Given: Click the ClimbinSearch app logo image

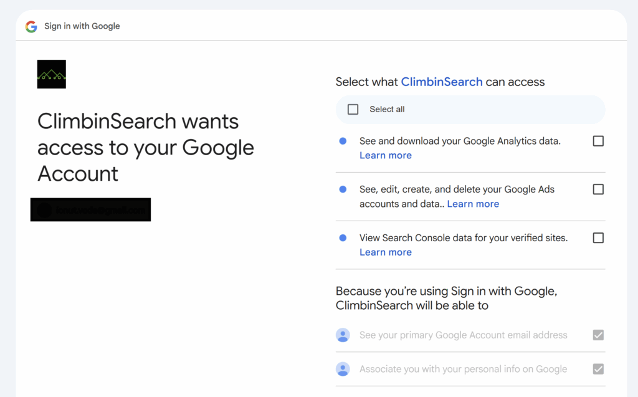Looking at the screenshot, I should (x=51, y=74).
